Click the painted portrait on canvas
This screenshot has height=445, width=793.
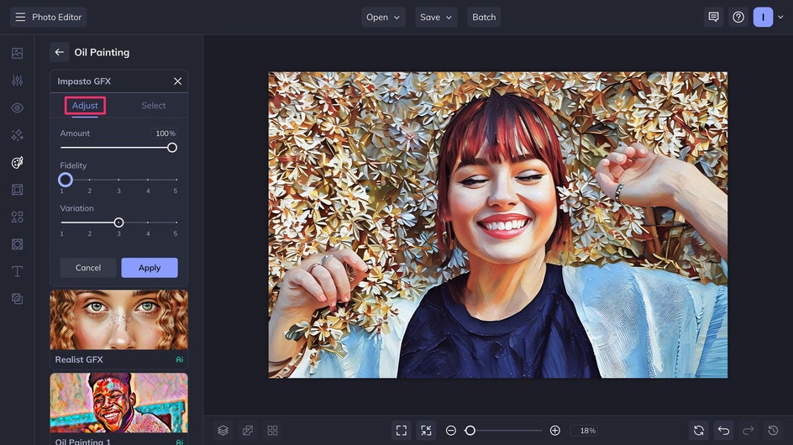click(x=498, y=224)
